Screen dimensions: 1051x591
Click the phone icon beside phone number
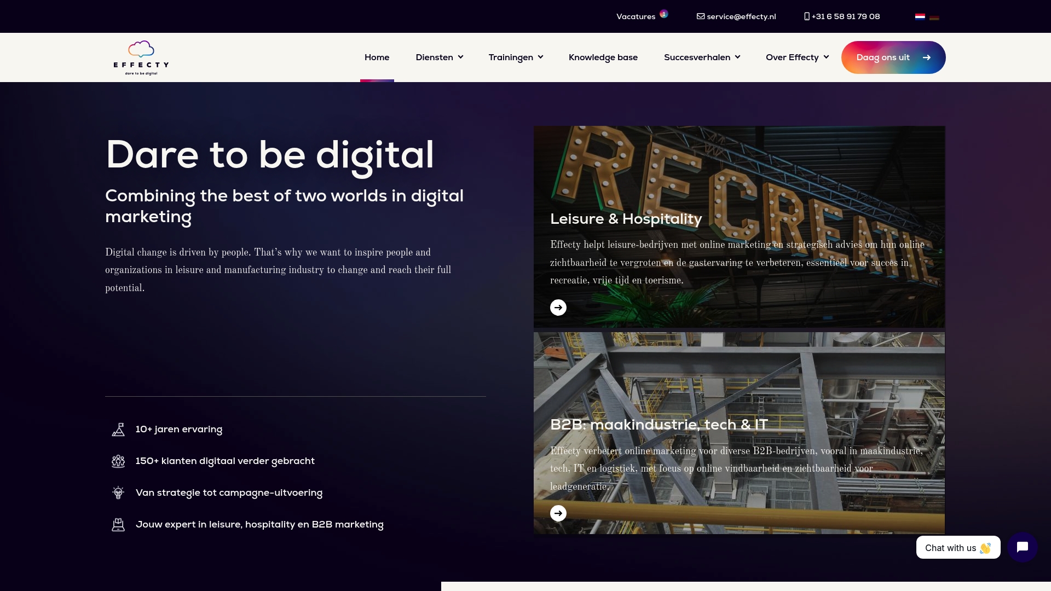[806, 16]
